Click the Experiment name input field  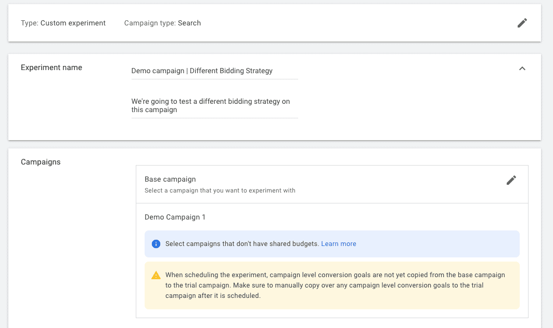pyautogui.click(x=214, y=71)
